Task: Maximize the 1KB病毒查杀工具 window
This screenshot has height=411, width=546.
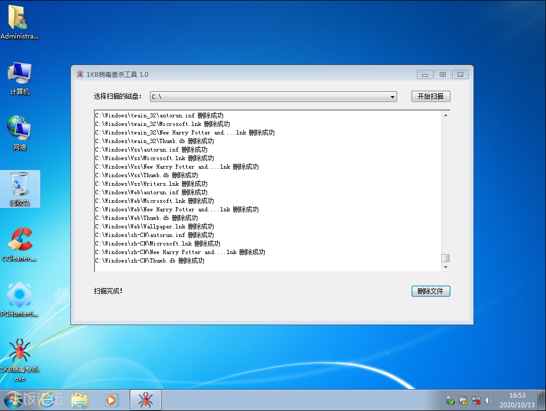Action: [x=442, y=75]
